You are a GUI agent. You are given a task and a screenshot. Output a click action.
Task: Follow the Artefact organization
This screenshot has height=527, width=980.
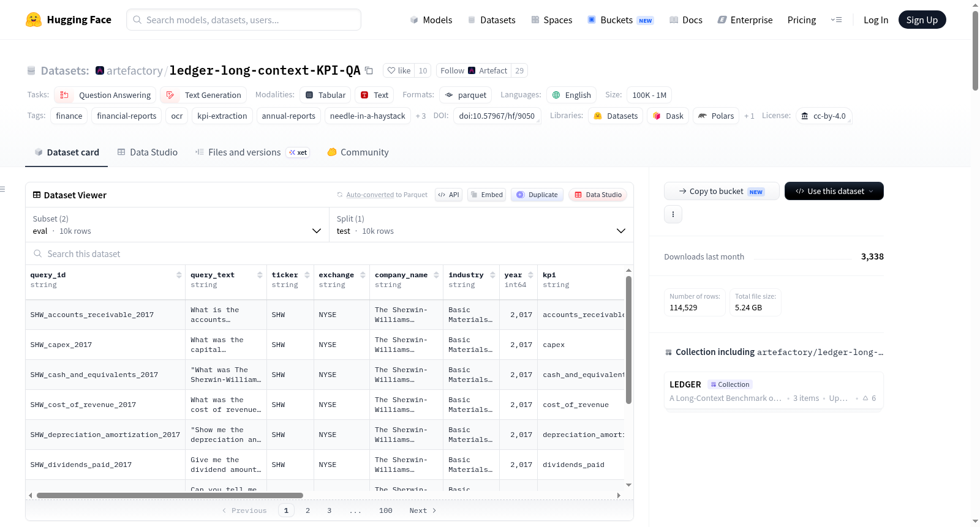click(474, 70)
